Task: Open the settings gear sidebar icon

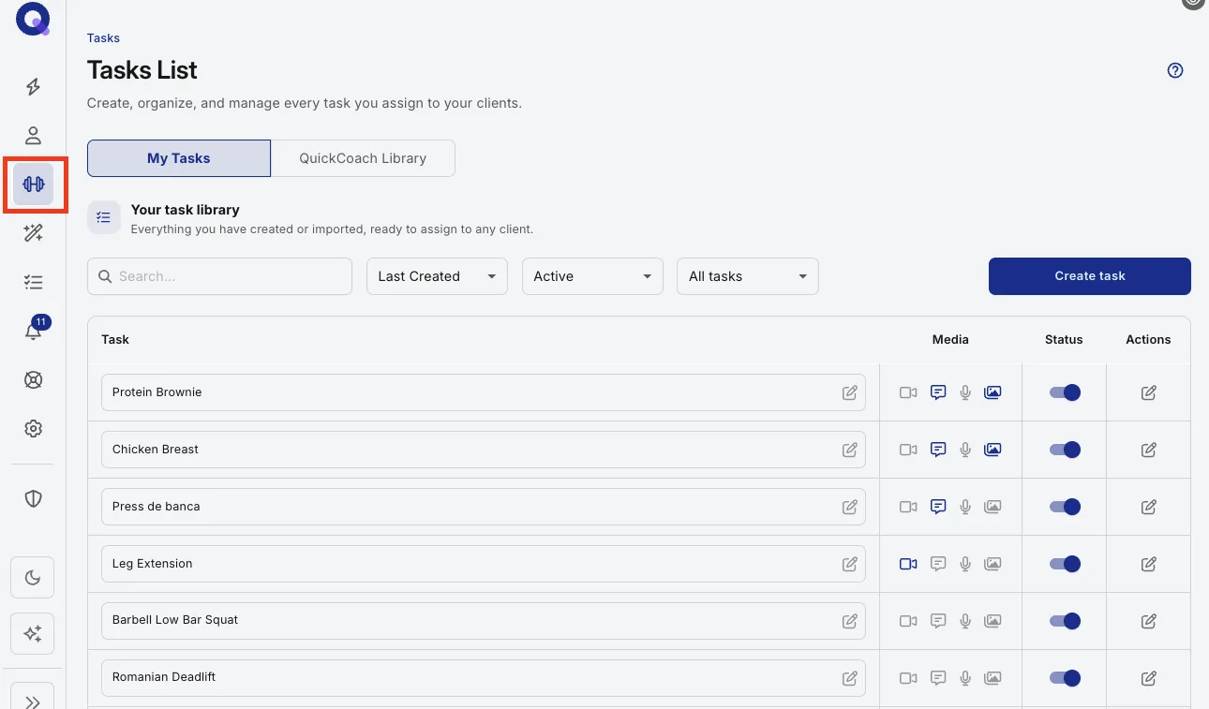Action: pyautogui.click(x=33, y=429)
